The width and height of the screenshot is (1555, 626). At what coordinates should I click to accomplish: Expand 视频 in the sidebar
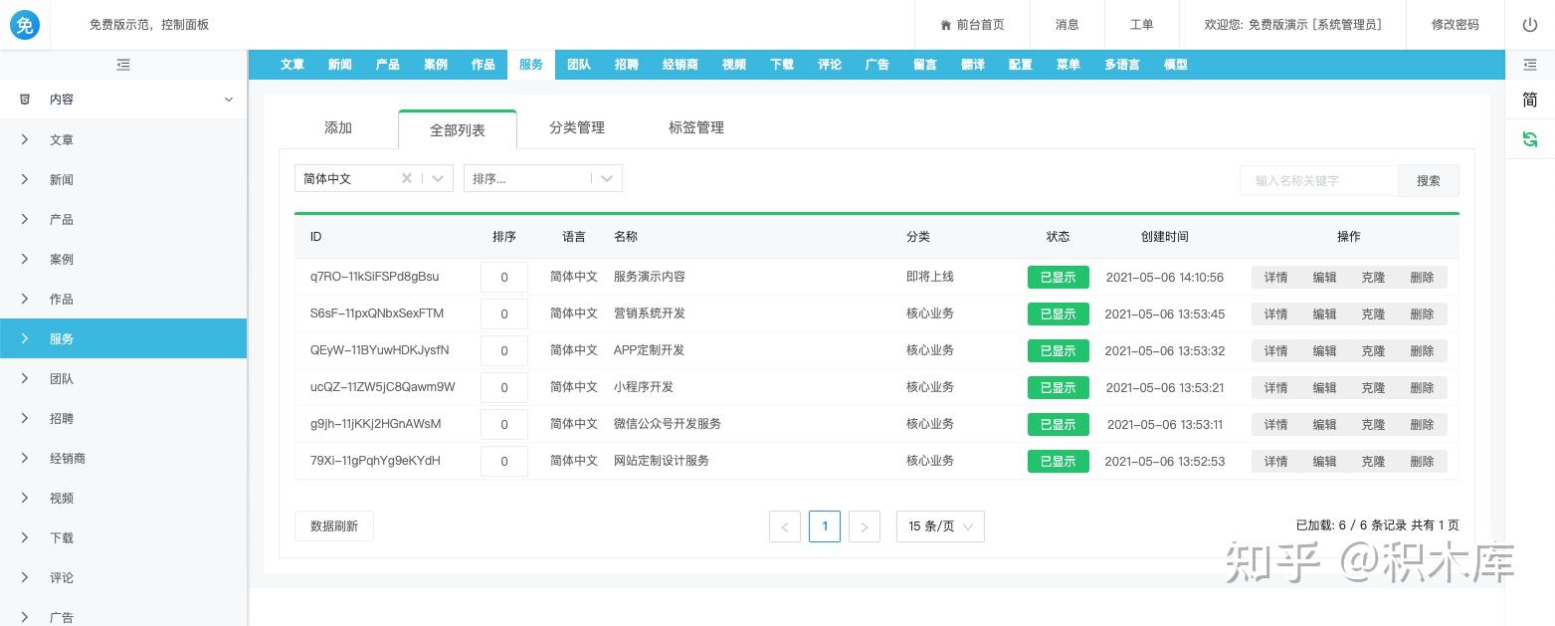[x=123, y=498]
